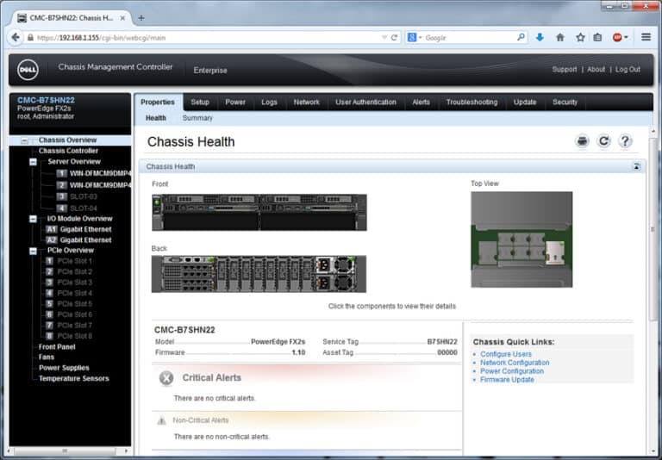Click the main page vertical scrollbar

[653, 230]
